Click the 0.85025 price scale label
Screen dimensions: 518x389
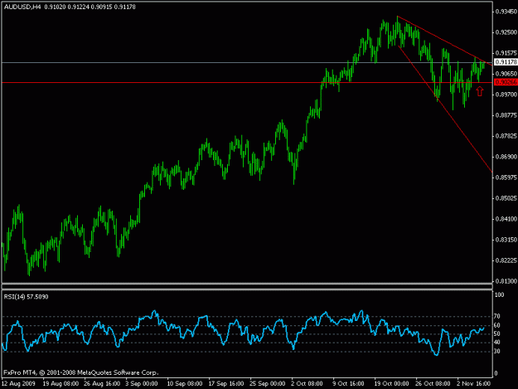pyautogui.click(x=506, y=198)
